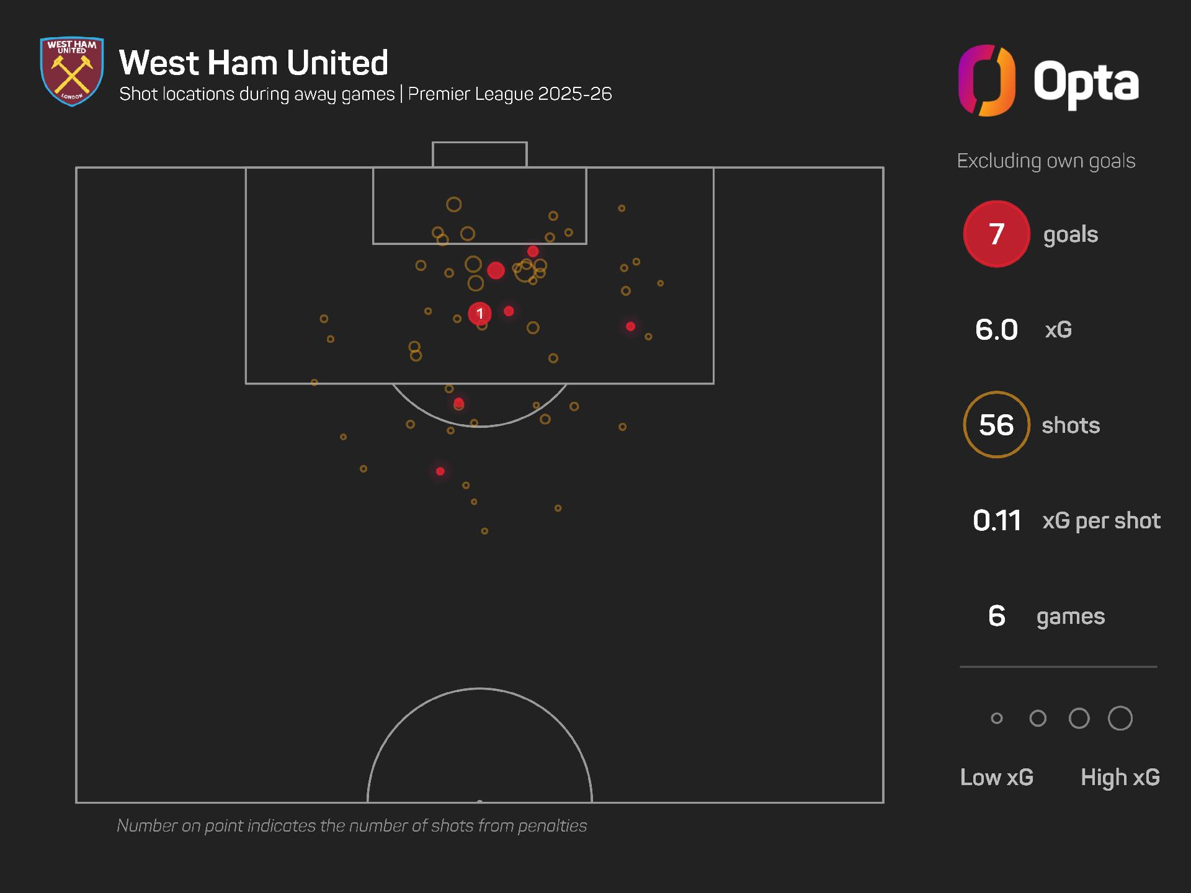Select the rightmost red goal dot in the penalty area
Screen dimensions: 1191x893
[x=630, y=326]
